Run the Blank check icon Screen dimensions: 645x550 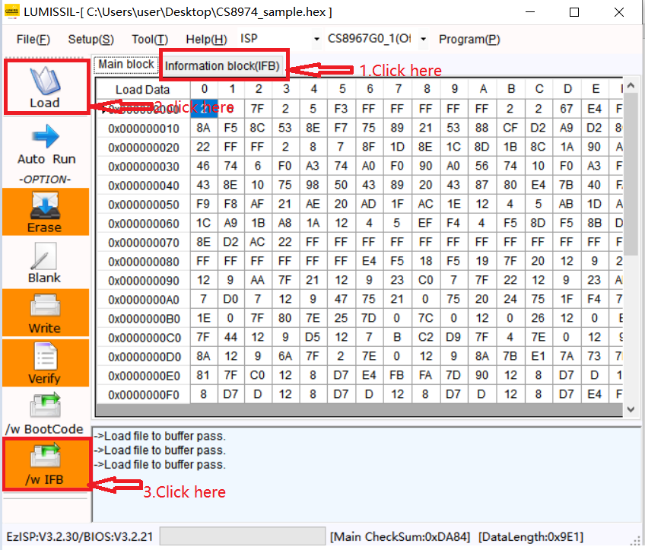(x=44, y=257)
